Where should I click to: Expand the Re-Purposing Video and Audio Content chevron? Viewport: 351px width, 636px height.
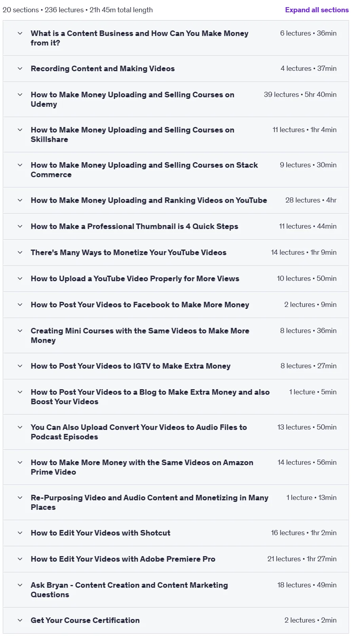20,498
